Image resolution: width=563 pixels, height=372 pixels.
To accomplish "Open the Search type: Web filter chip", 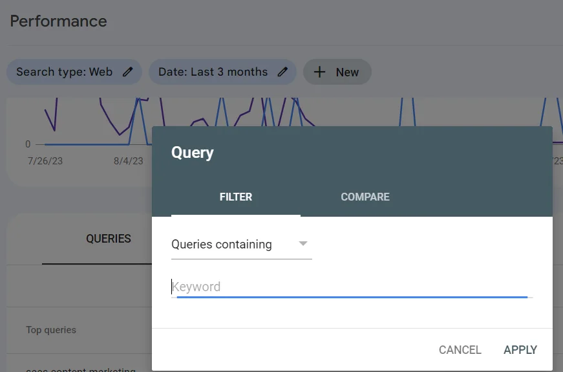I will click(74, 72).
